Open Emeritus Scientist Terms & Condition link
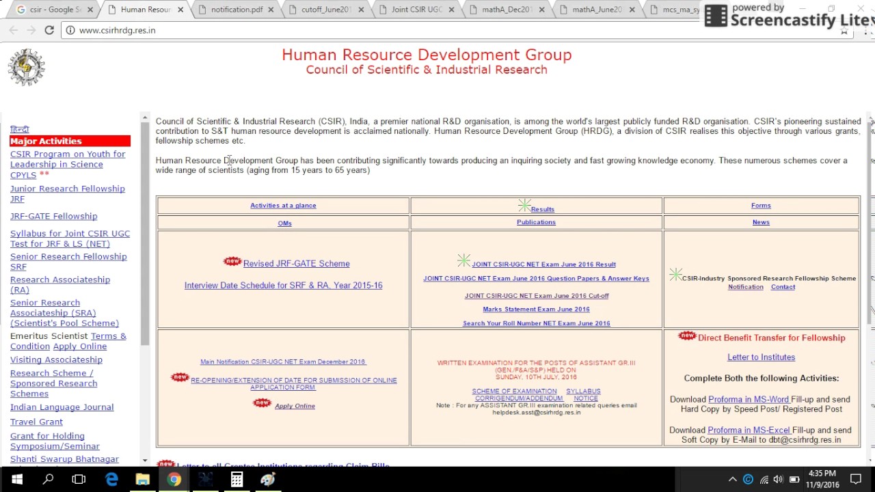875x492 pixels. click(x=68, y=341)
